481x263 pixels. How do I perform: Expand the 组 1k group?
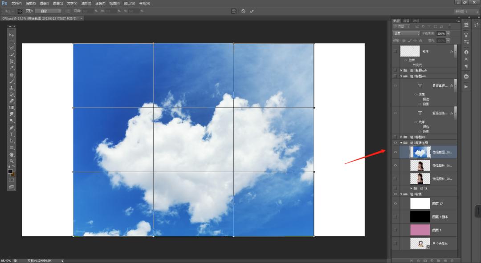tap(412, 188)
